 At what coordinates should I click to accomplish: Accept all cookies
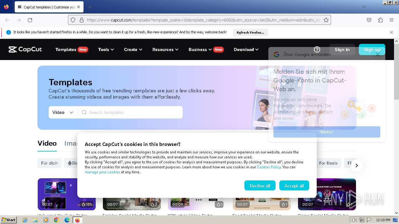coord(294,186)
